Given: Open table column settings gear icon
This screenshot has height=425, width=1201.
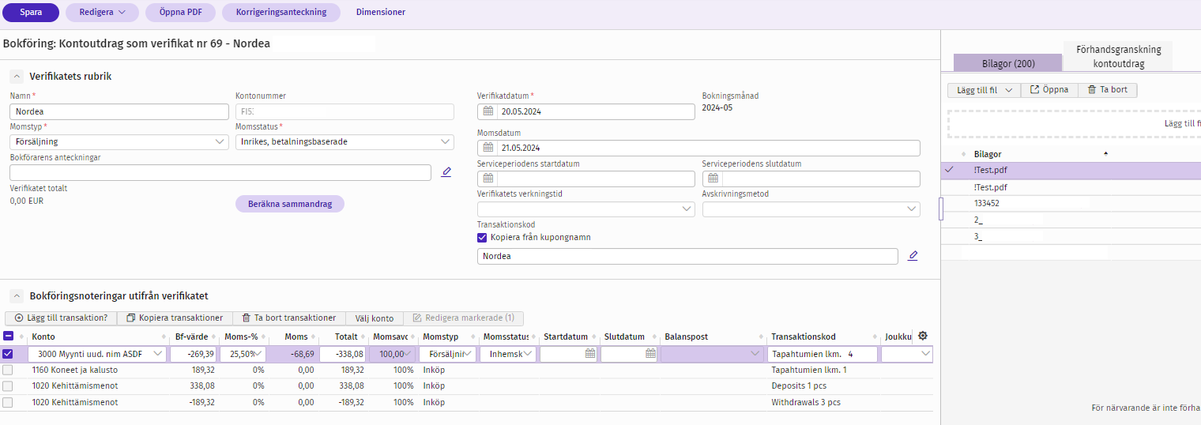Looking at the screenshot, I should coord(922,337).
